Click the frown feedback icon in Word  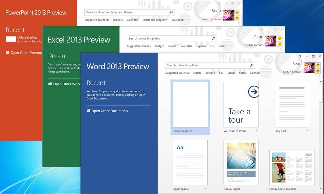(318, 71)
